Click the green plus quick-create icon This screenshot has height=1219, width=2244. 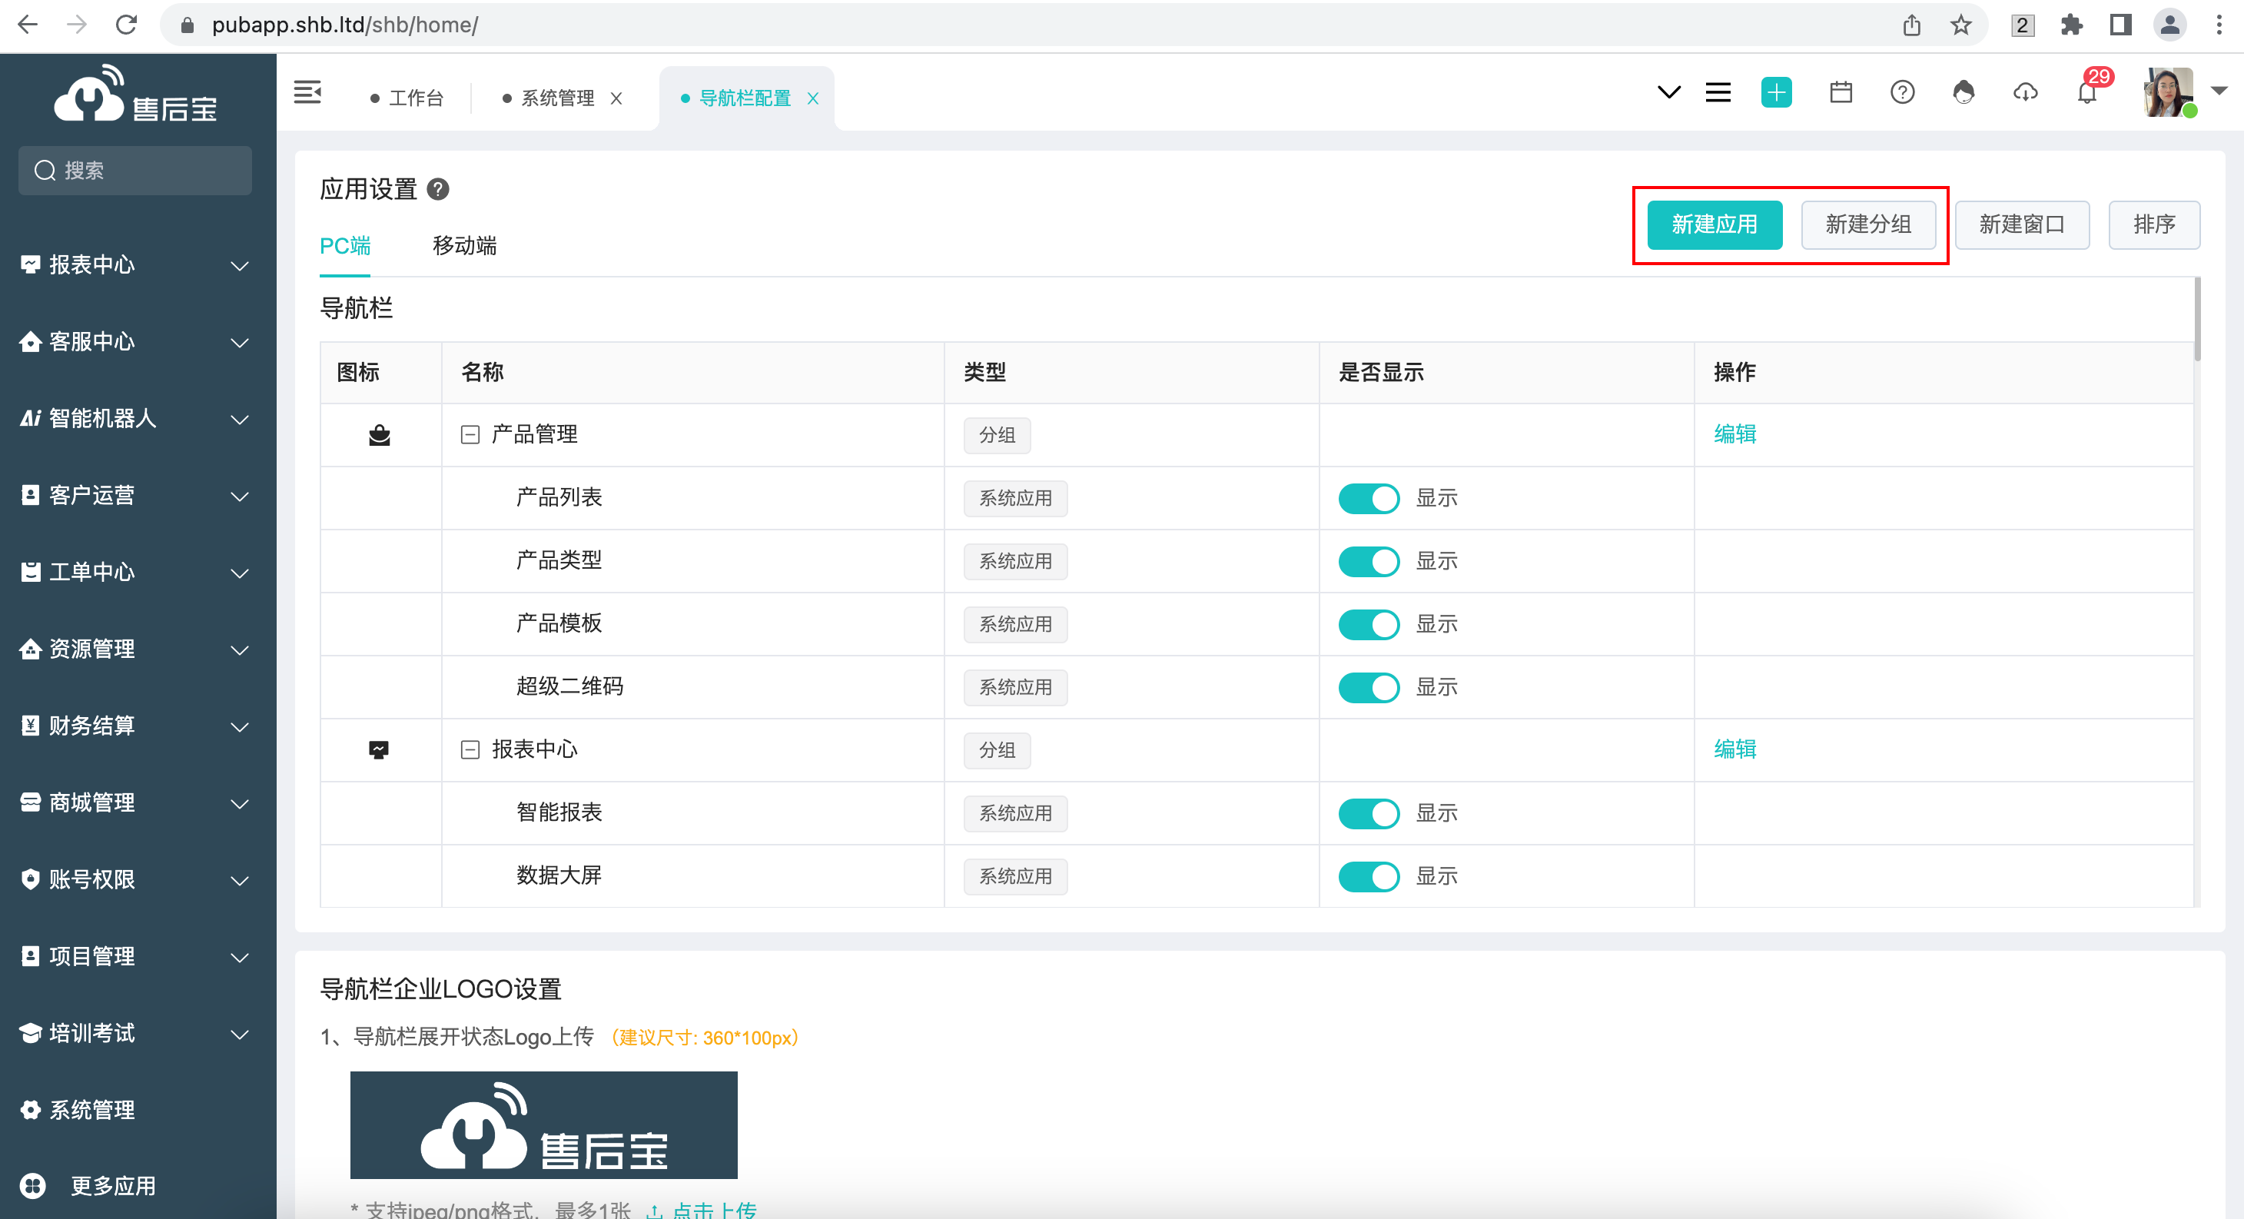pyautogui.click(x=1775, y=92)
